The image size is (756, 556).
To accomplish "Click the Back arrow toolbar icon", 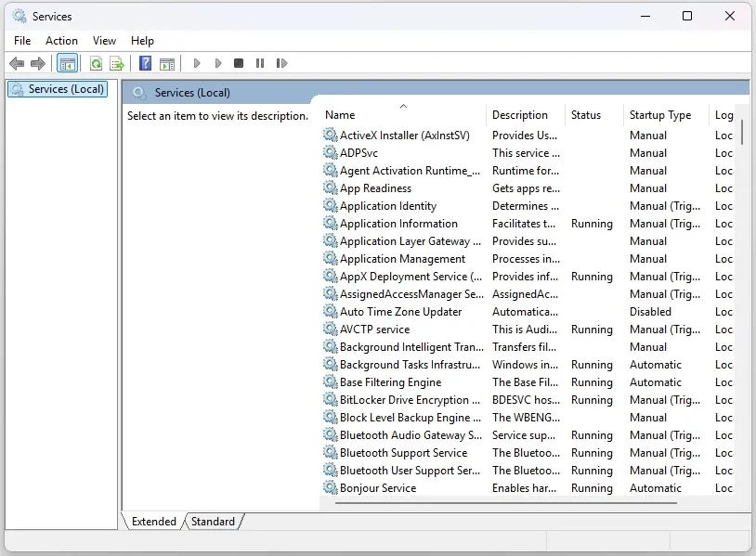I will click(16, 63).
